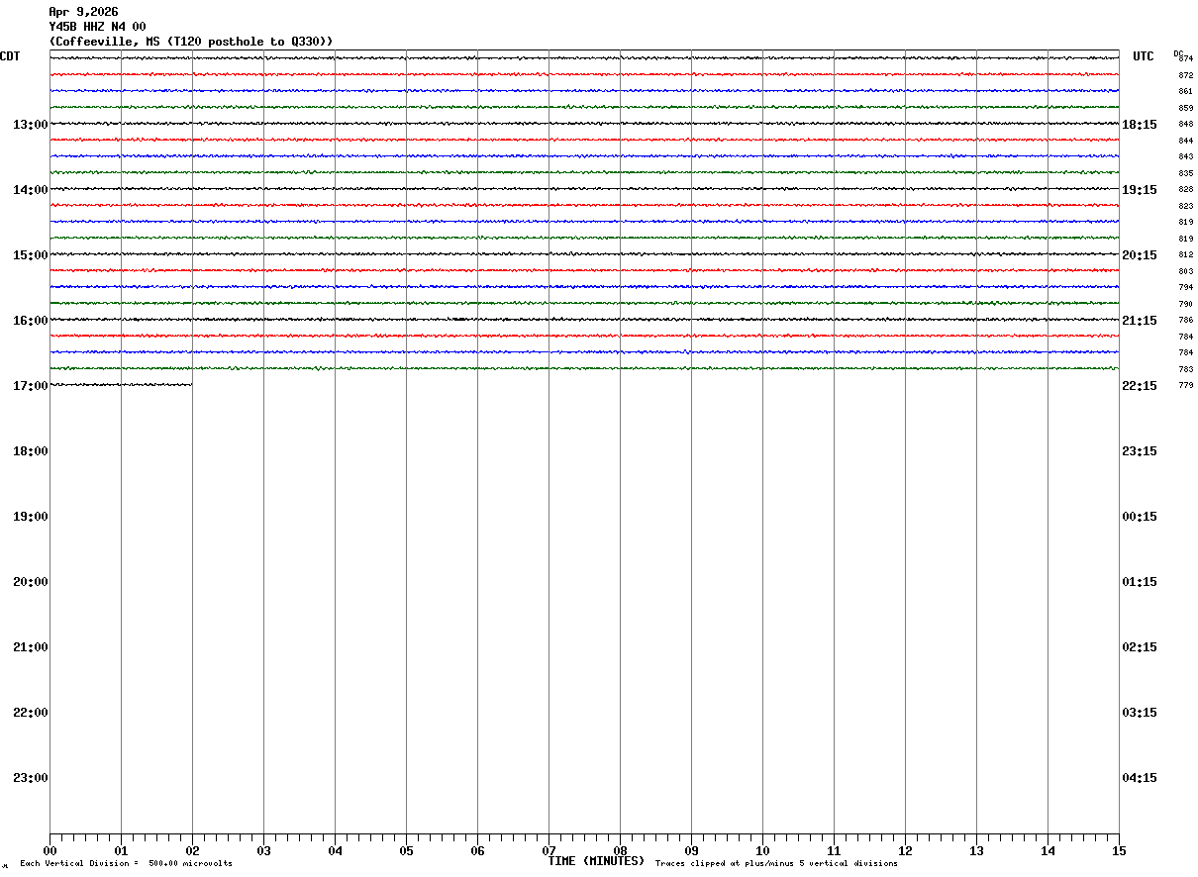This screenshot has width=1198, height=877.
Task: Click the '20:15' UTC time label
Action: tap(1140, 255)
